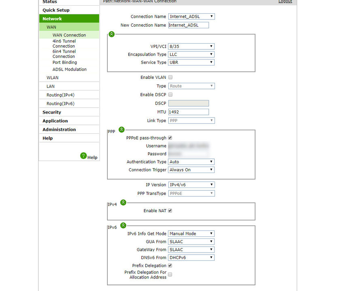Open Routing(IPv4) submenu
This screenshot has width=359, height=291.
(x=69, y=95)
